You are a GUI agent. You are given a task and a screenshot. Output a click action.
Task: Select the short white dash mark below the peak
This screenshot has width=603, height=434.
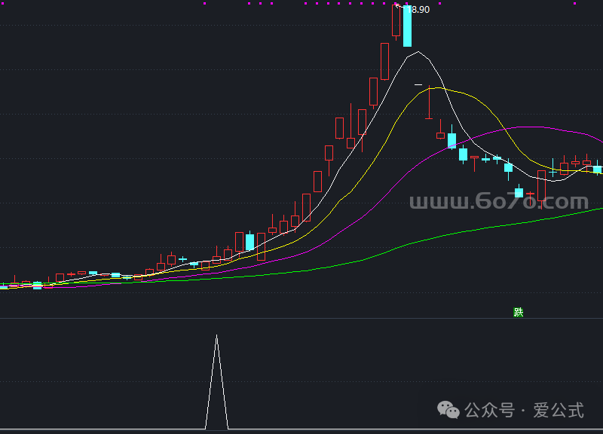(x=418, y=86)
